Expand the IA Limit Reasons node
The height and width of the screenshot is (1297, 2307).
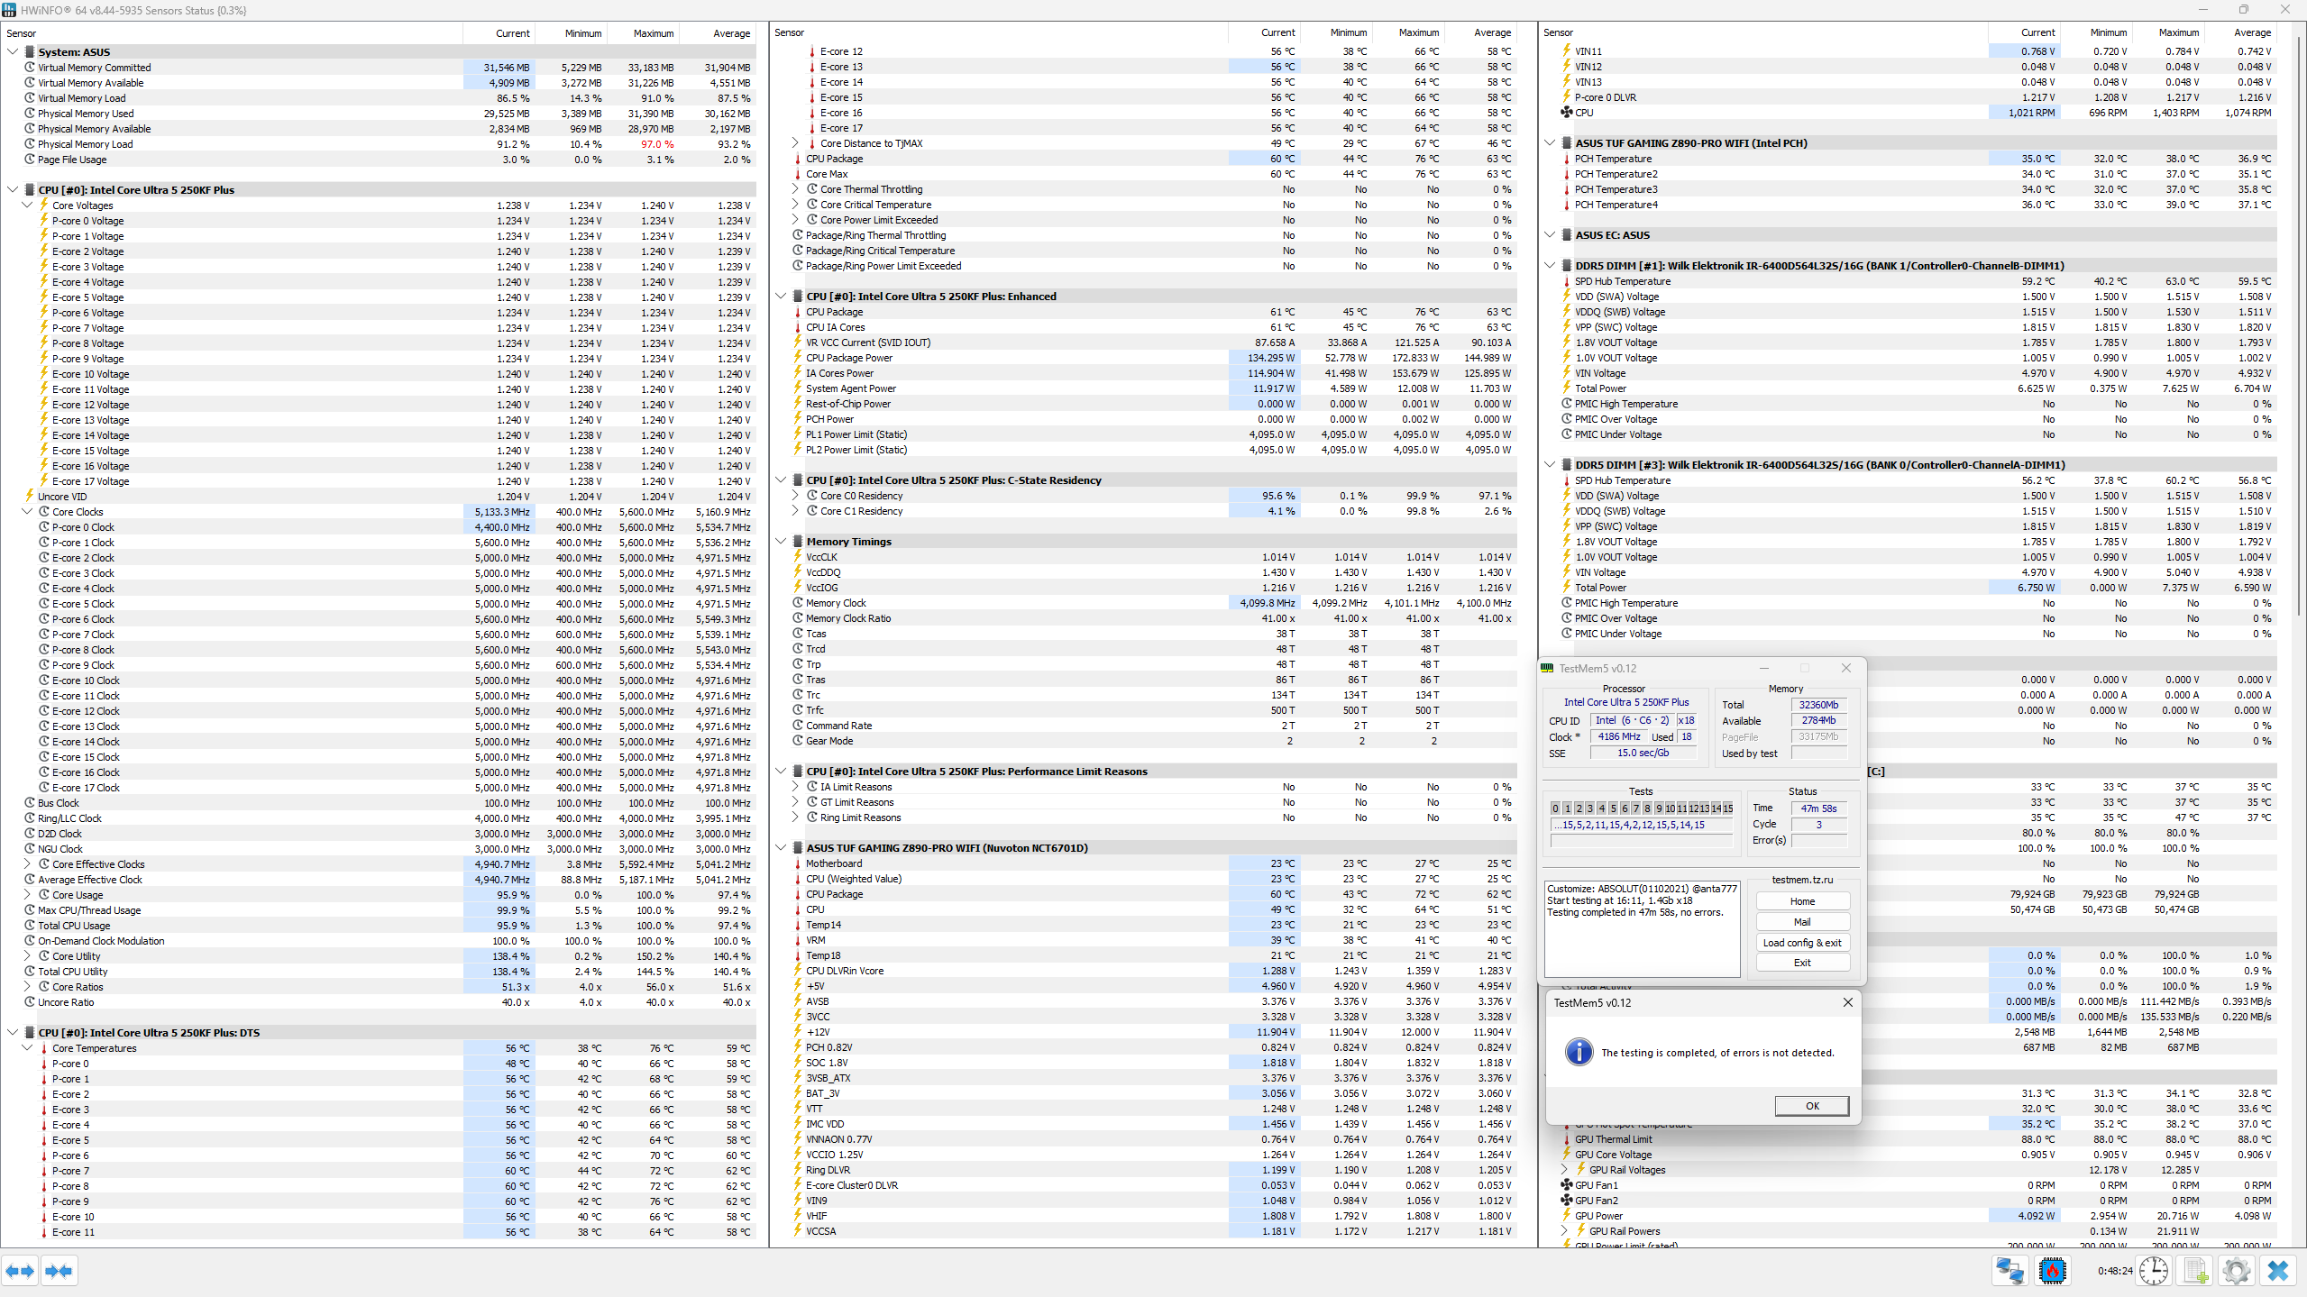tap(795, 787)
